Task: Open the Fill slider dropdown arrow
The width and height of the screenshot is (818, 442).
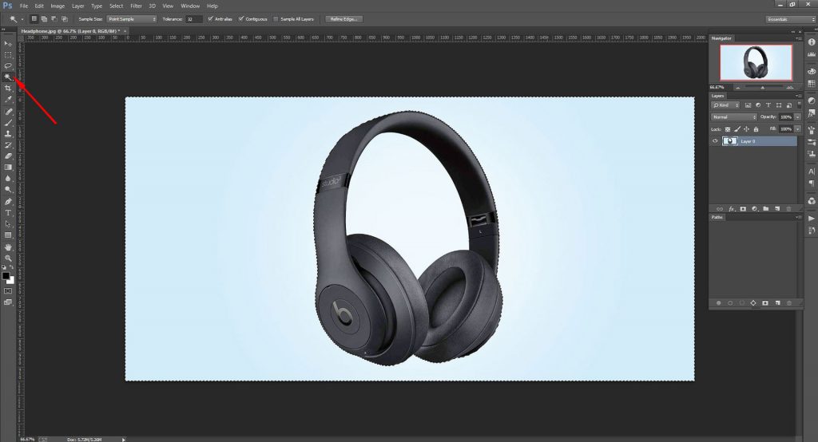Action: [798, 128]
